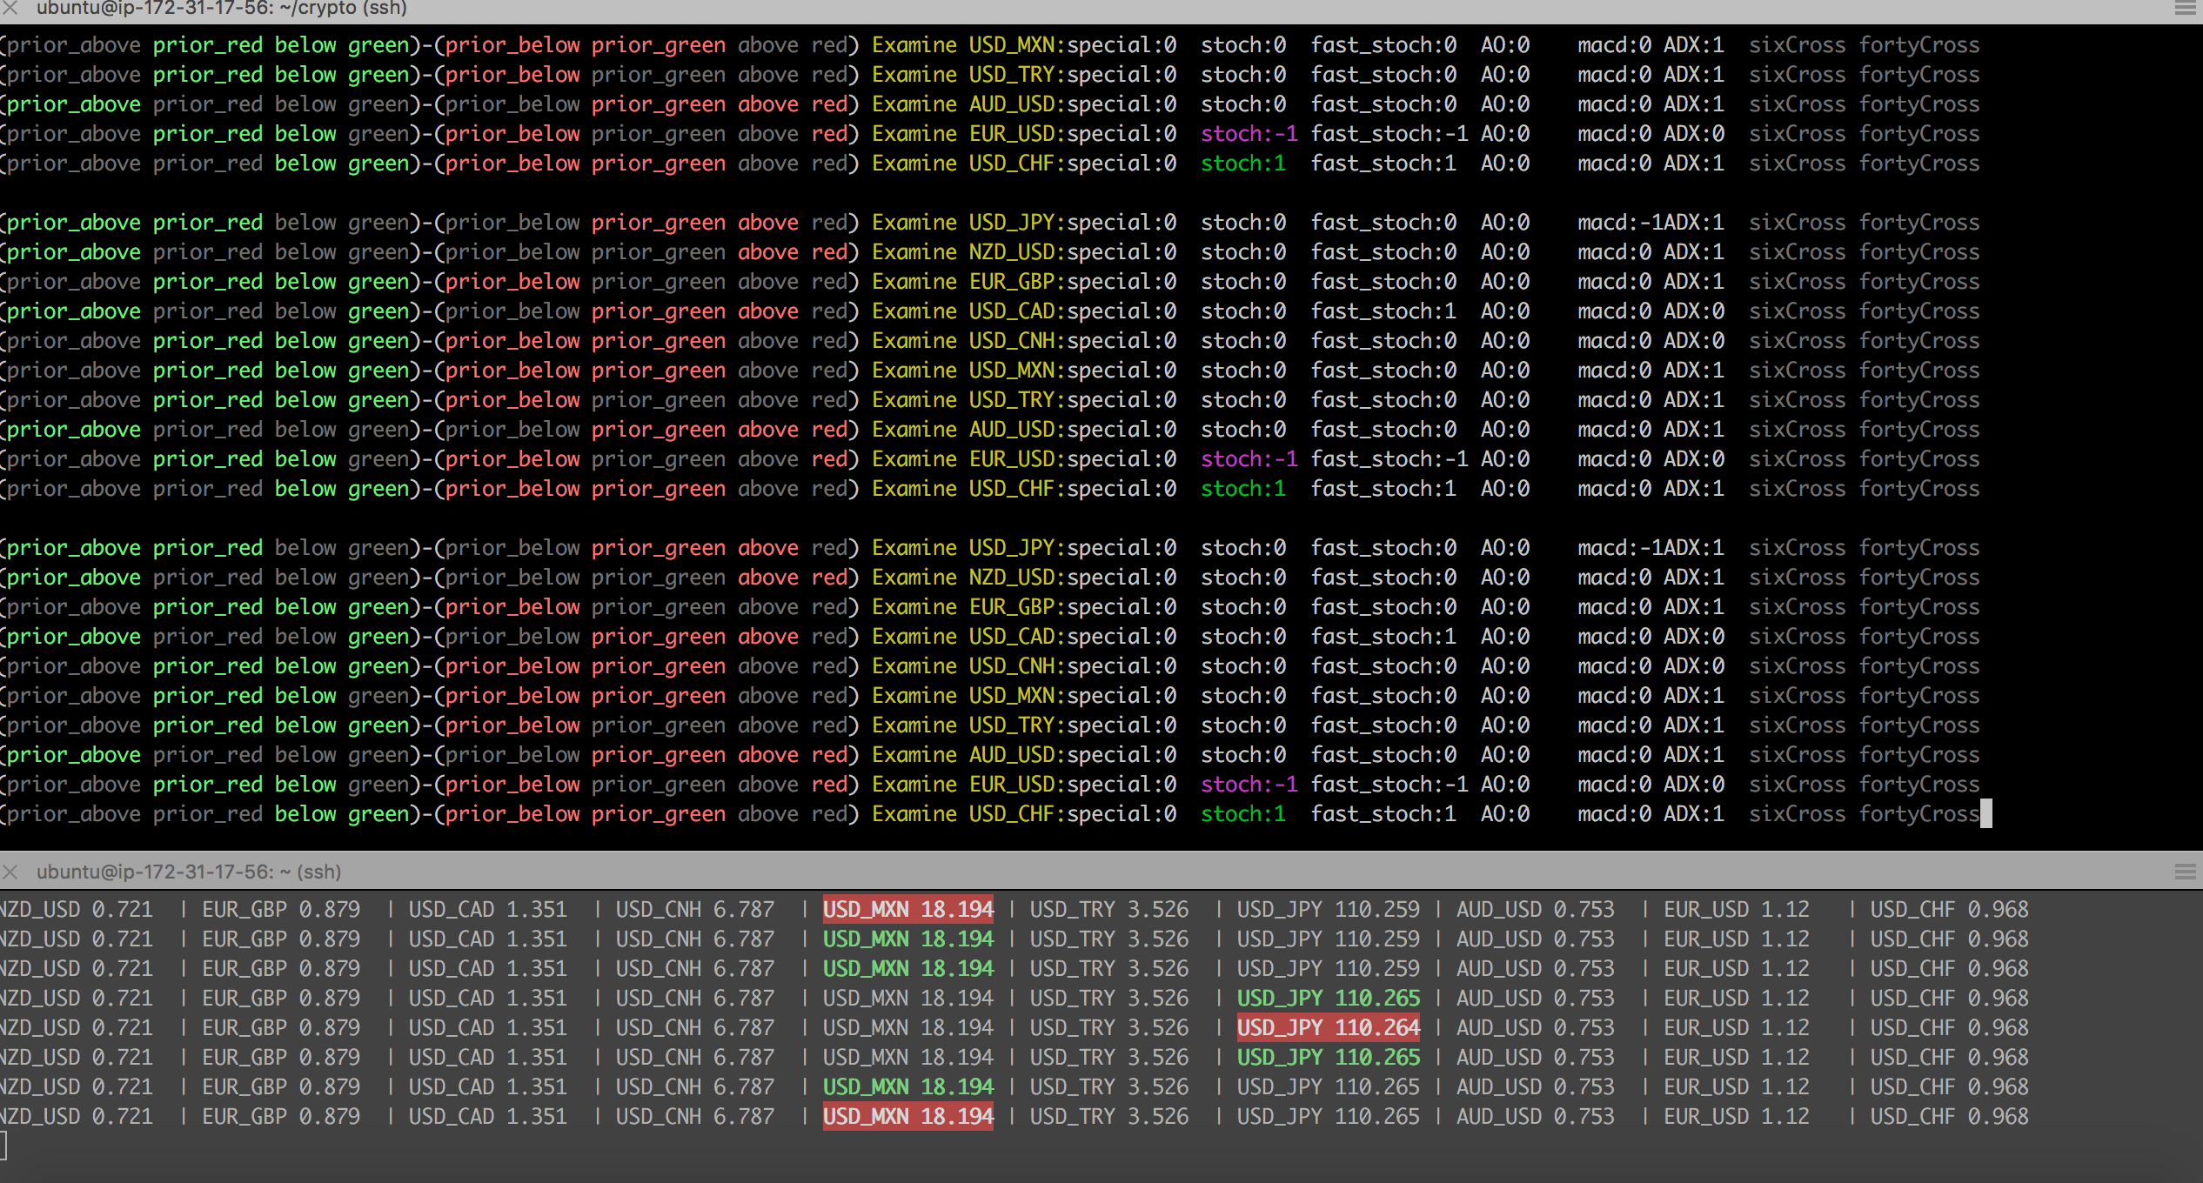Click green USD_MXN 18.194 in second ticker row
The image size is (2203, 1183).
point(907,939)
